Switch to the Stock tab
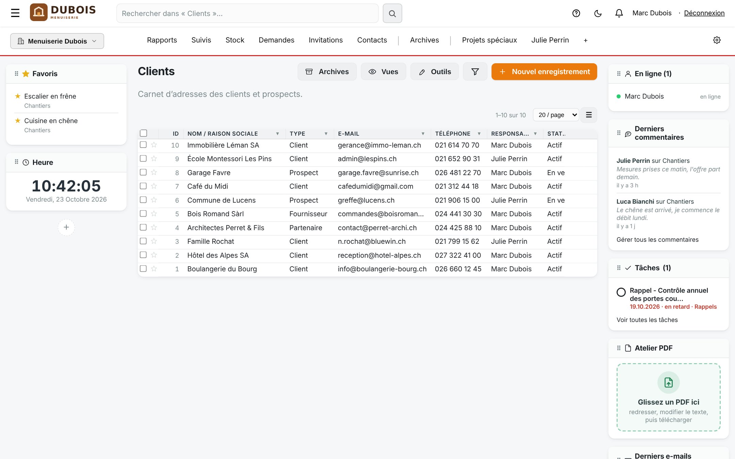Viewport: 735px width, 459px height. pyautogui.click(x=235, y=40)
